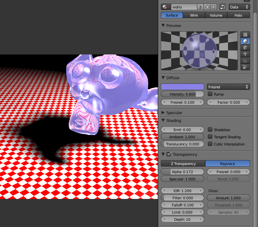The width and height of the screenshot is (258, 227).
Task: Open the material browse sphere icon
Action: coord(166,7)
